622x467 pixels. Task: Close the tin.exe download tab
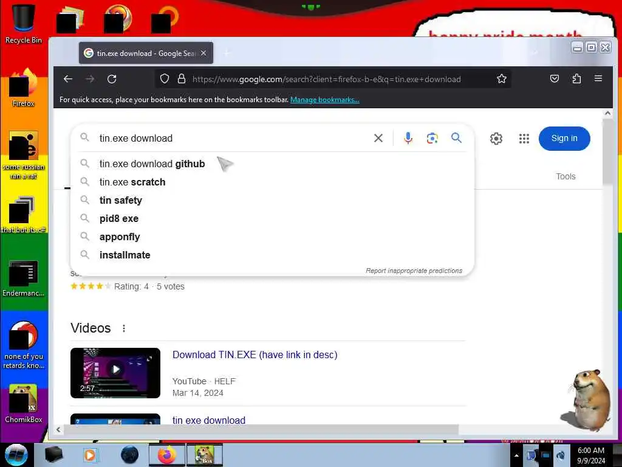point(203,53)
